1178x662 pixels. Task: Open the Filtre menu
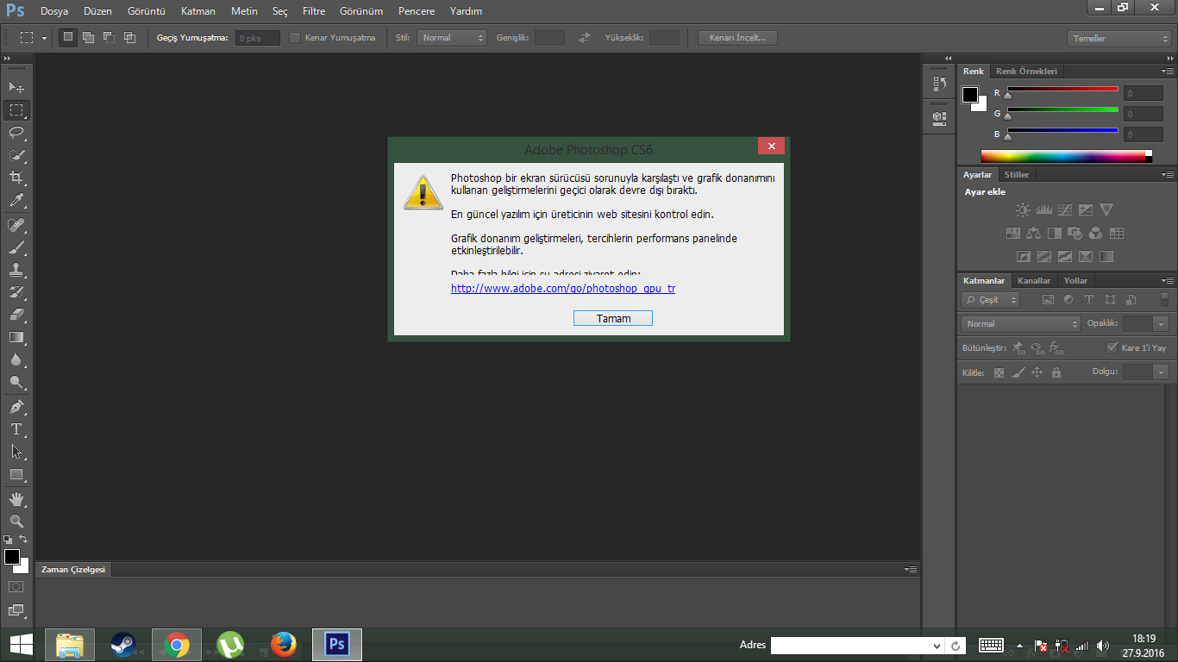(313, 11)
